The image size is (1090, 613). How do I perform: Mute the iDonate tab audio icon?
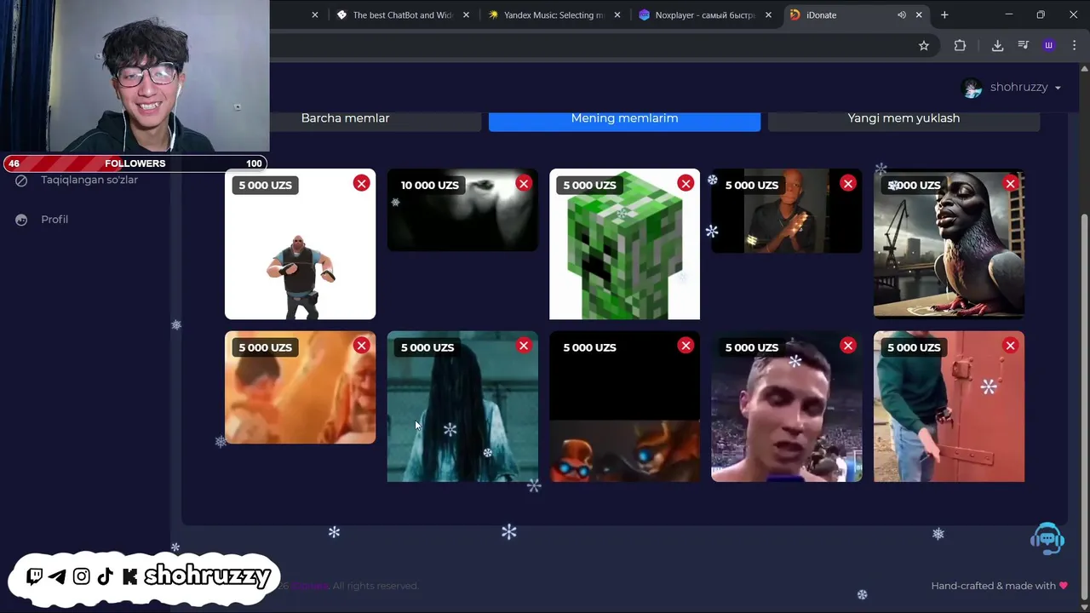click(901, 15)
